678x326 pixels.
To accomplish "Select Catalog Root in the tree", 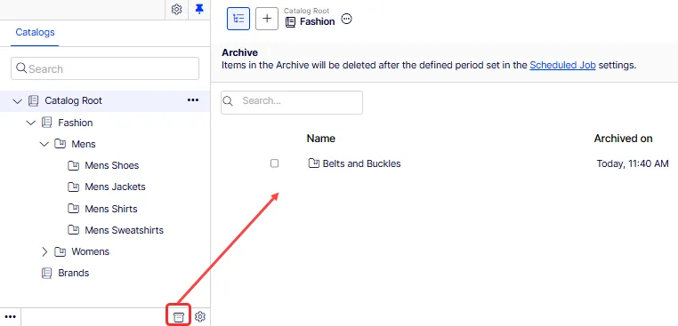I will tap(74, 100).
